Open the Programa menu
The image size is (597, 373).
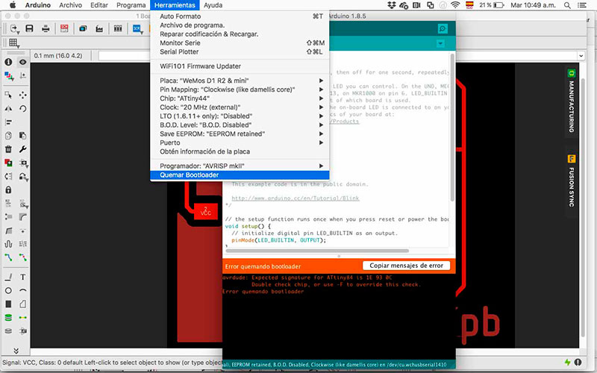pyautogui.click(x=131, y=5)
